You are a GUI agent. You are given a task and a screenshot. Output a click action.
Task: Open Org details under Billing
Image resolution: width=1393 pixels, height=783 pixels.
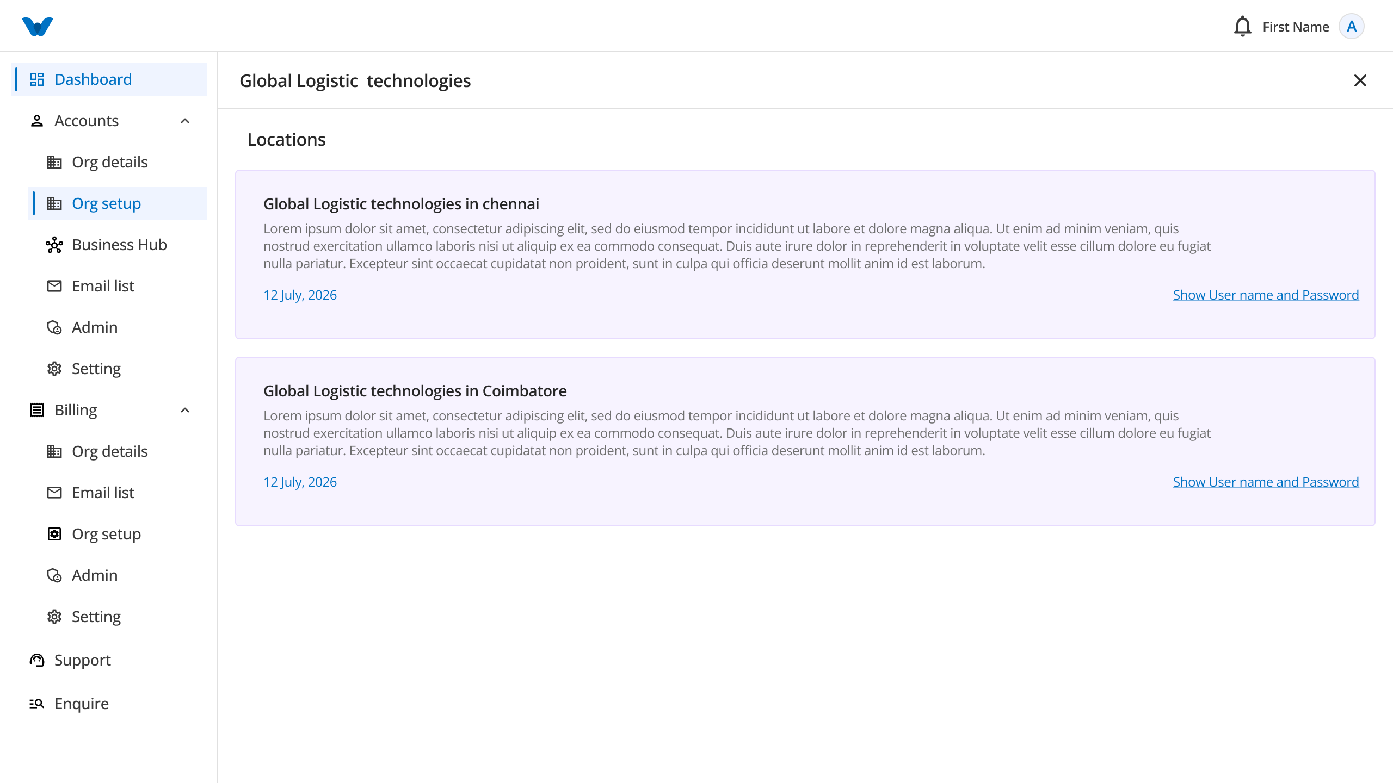coord(118,451)
